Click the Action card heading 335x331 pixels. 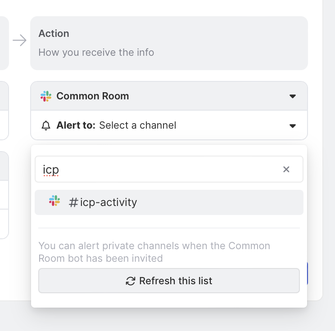(54, 34)
